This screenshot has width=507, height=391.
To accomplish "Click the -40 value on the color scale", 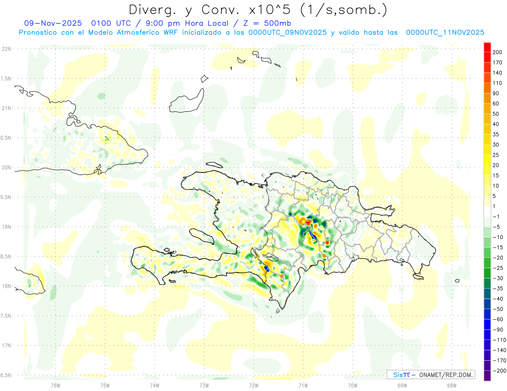I will tap(497, 299).
